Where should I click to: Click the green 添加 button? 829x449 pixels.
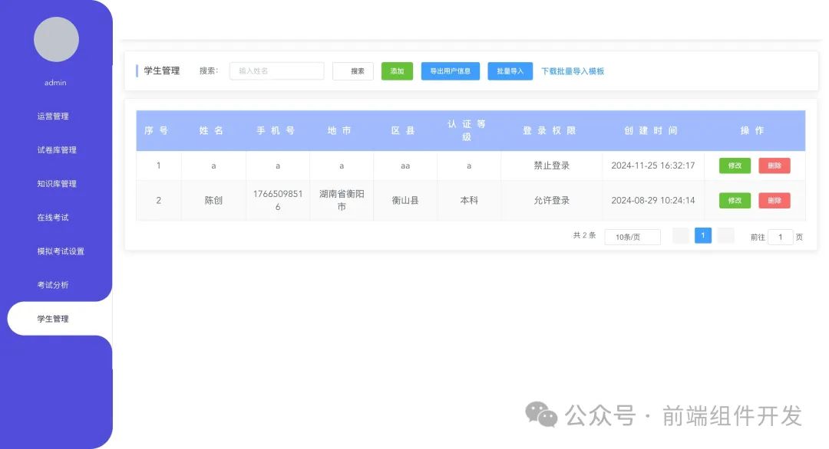(397, 70)
